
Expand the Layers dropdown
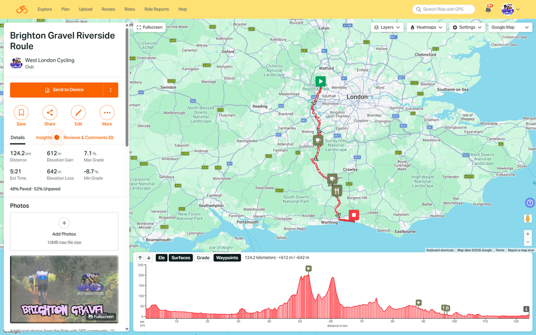387,27
